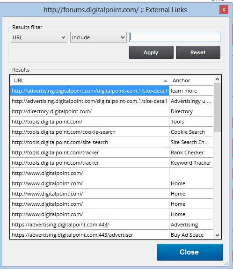Screen dimensions: 233x269
Task: Click the 'Keyword Tracker' anchor cell
Action: [191, 163]
